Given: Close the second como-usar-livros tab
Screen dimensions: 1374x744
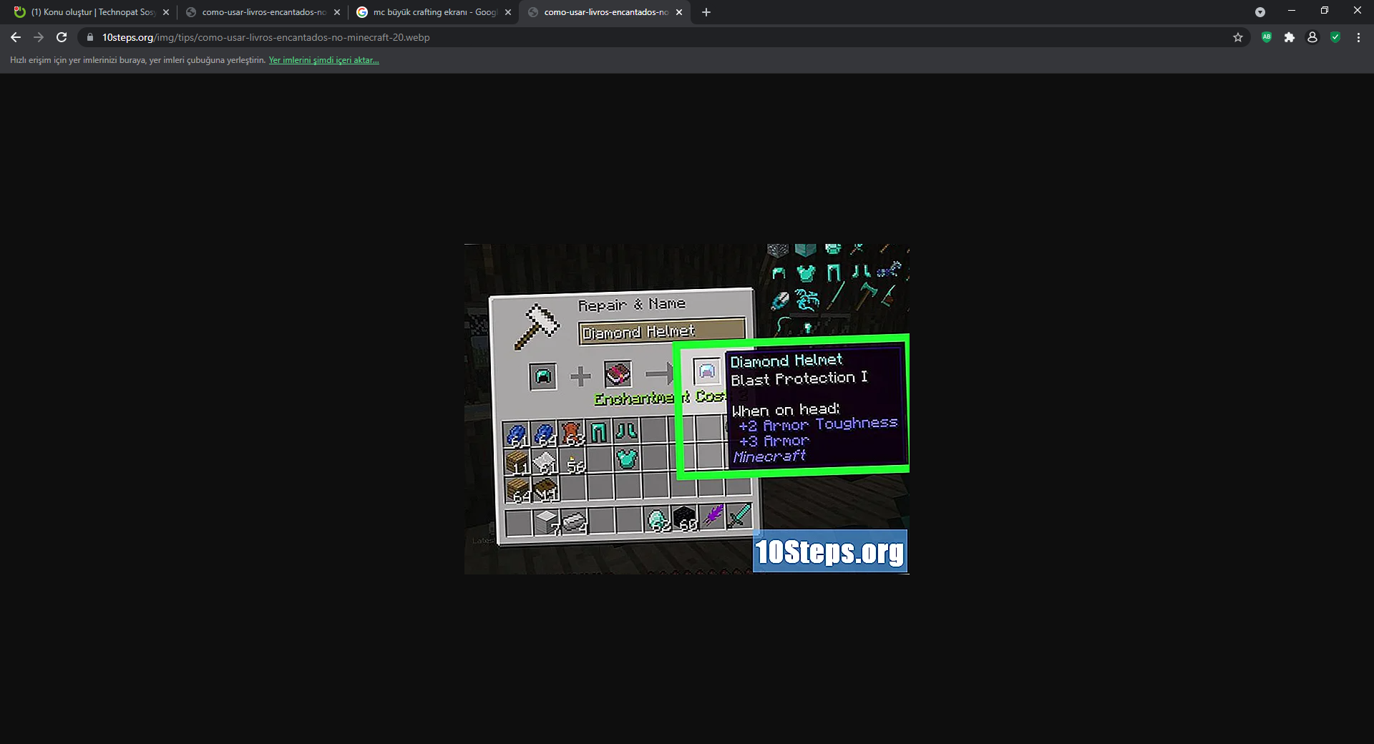Looking at the screenshot, I should tap(337, 12).
